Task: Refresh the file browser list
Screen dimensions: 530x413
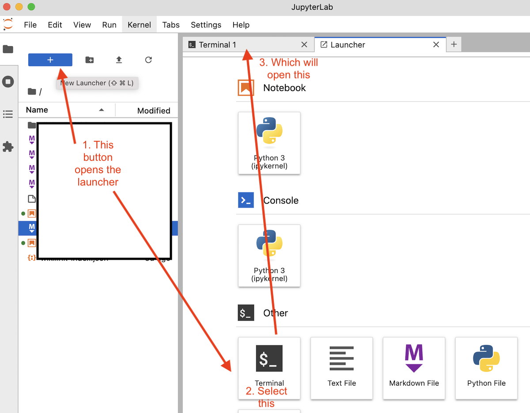Action: coord(148,60)
